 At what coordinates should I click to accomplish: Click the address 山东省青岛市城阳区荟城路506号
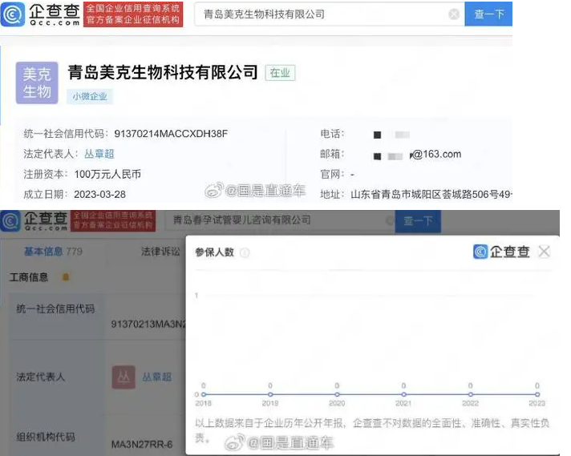click(x=431, y=194)
